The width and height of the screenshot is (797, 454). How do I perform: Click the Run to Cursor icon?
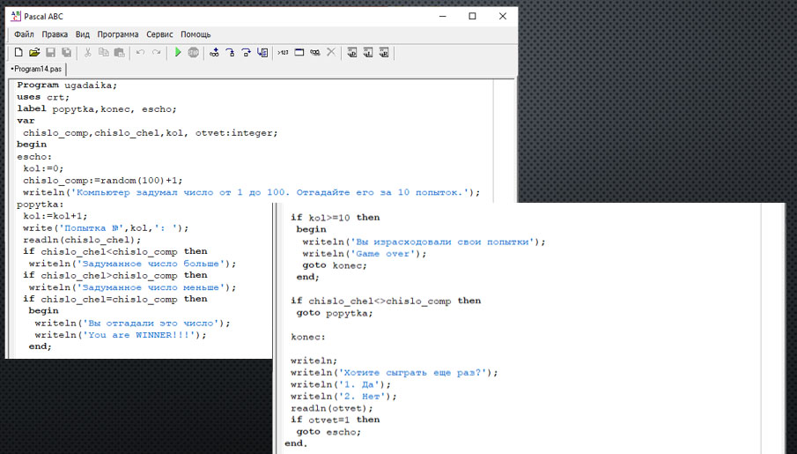tap(262, 53)
